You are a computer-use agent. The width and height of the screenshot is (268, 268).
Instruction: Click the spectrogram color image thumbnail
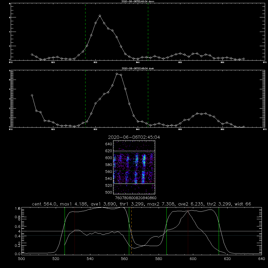point(134,167)
